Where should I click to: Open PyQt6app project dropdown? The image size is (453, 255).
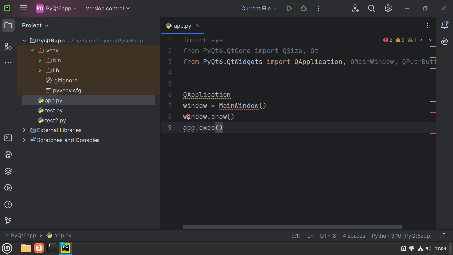coord(57,8)
